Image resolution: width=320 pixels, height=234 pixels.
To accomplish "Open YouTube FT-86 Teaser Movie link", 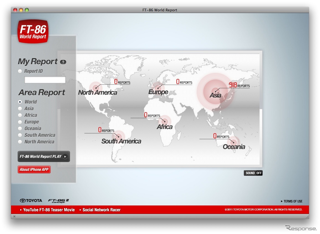I will coord(47,210).
